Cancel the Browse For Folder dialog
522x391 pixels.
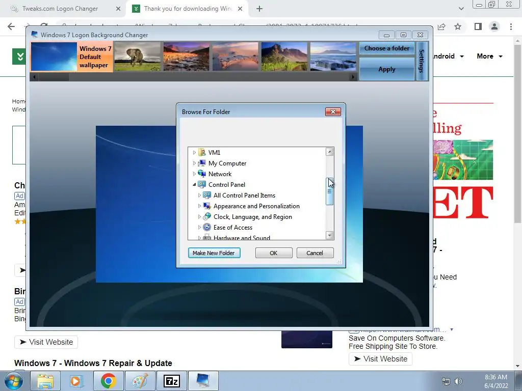(315, 253)
